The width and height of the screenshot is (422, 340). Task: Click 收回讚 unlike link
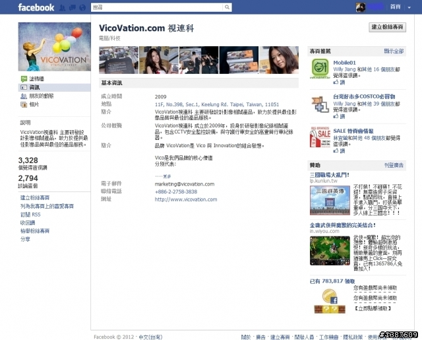point(28,222)
